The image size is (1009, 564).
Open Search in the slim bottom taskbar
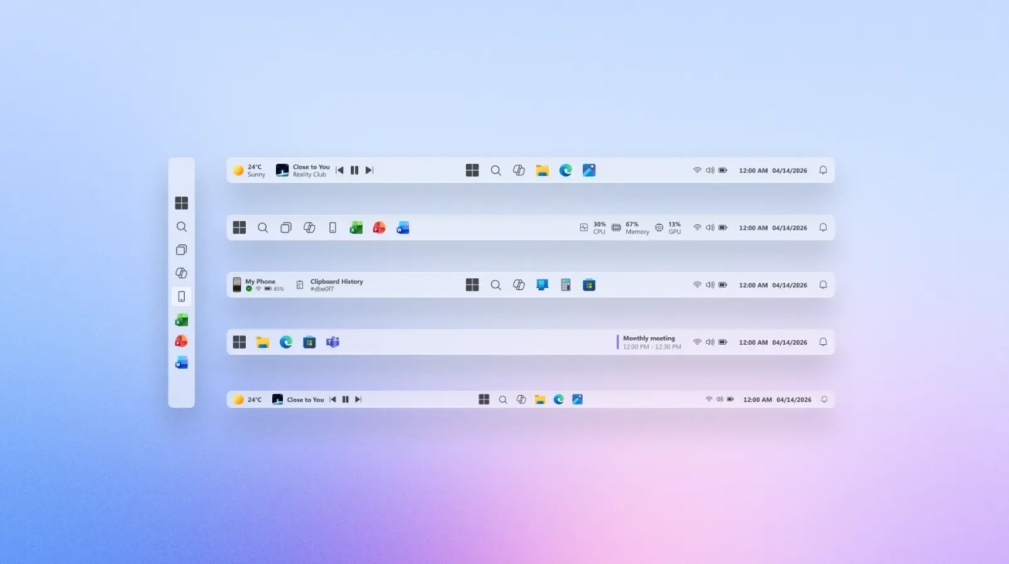coord(503,399)
